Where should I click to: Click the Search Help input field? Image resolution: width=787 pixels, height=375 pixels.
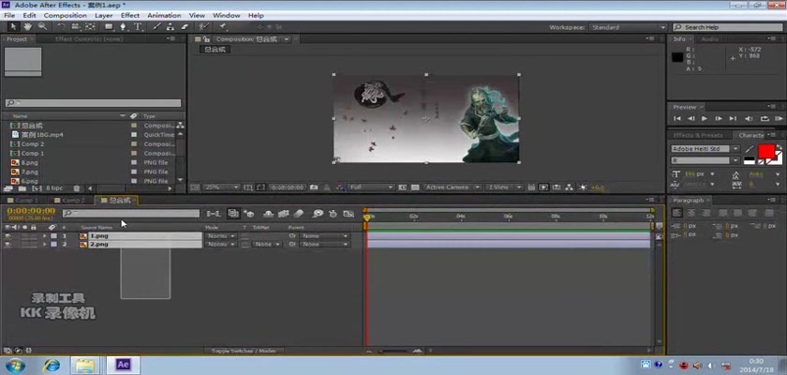coord(727,27)
